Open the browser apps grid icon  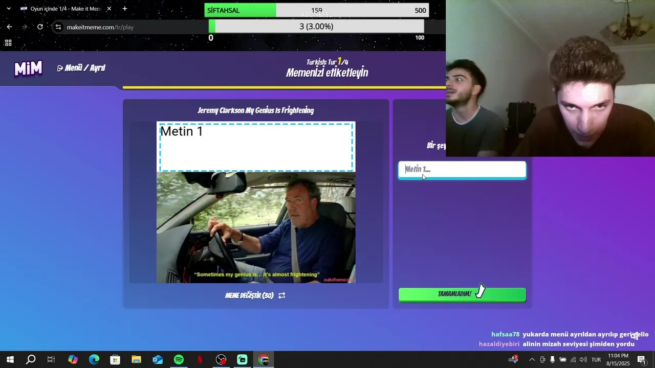coord(8,43)
